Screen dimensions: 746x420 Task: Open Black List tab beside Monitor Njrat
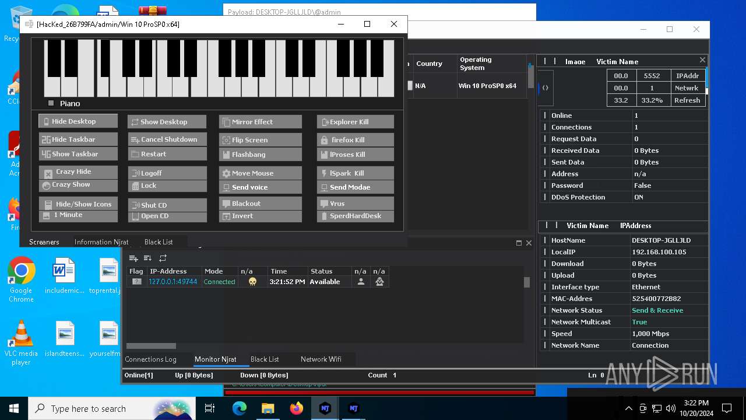pos(265,359)
